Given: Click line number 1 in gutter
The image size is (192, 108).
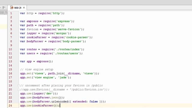Looking at the screenshot, I should point(11,13).
